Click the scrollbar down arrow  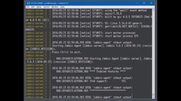coord(153,97)
